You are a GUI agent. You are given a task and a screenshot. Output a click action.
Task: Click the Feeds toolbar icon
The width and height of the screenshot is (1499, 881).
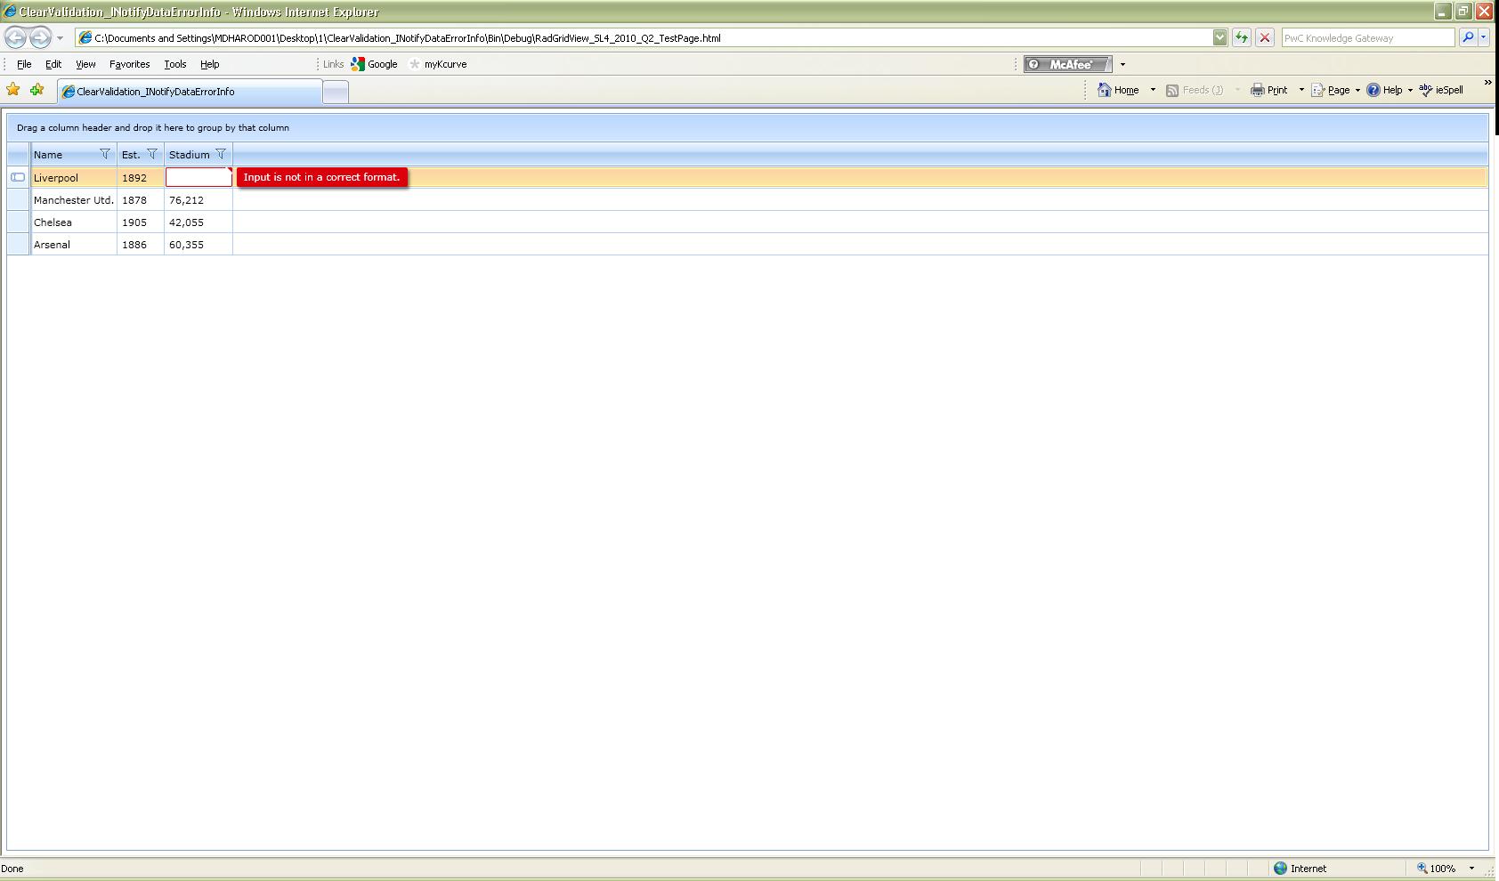[x=1172, y=90]
